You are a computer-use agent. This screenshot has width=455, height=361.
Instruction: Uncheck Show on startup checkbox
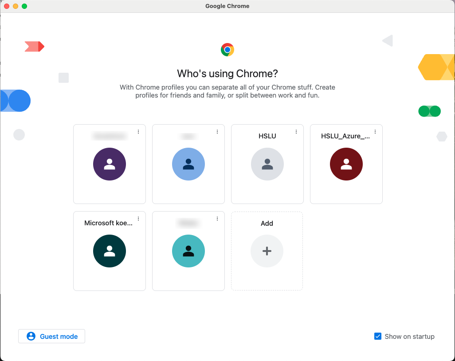(x=378, y=336)
